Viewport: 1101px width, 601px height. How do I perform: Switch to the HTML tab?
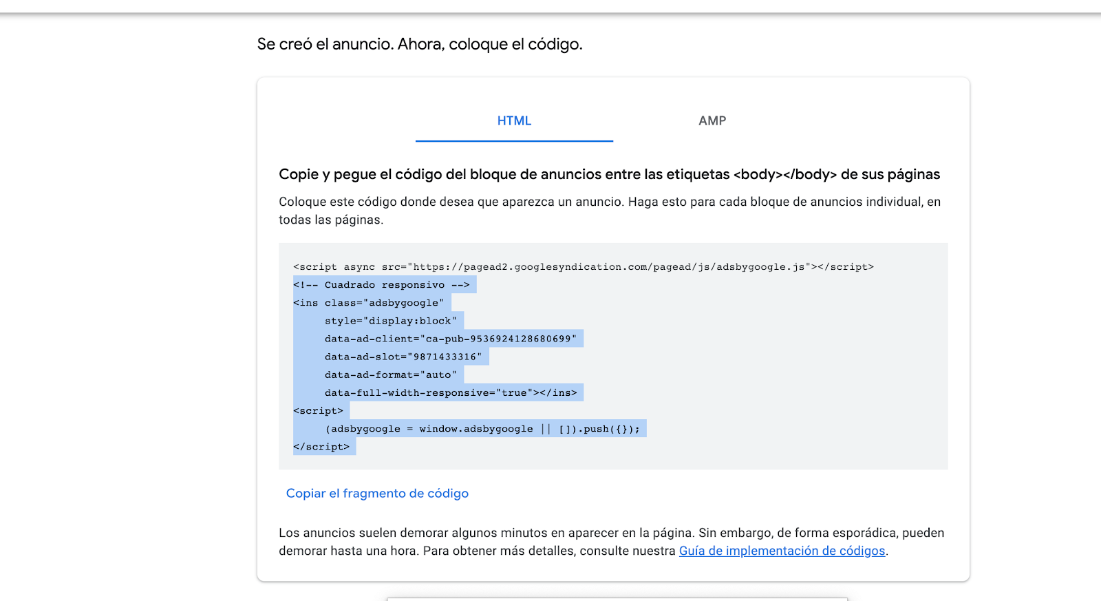[514, 121]
